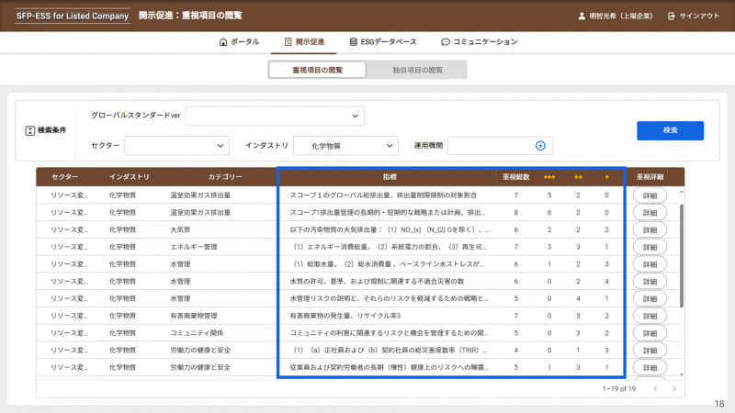Image resolution: width=735 pixels, height=413 pixels.
Task: Click the ESGデータベース database icon
Action: [353, 41]
